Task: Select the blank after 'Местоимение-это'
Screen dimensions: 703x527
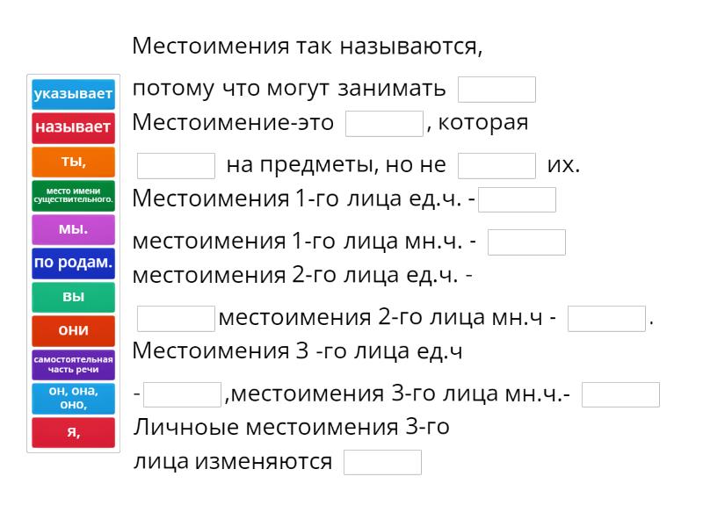Action: pyautogui.click(x=384, y=124)
